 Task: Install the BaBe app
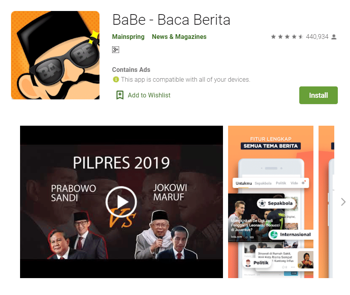(318, 95)
